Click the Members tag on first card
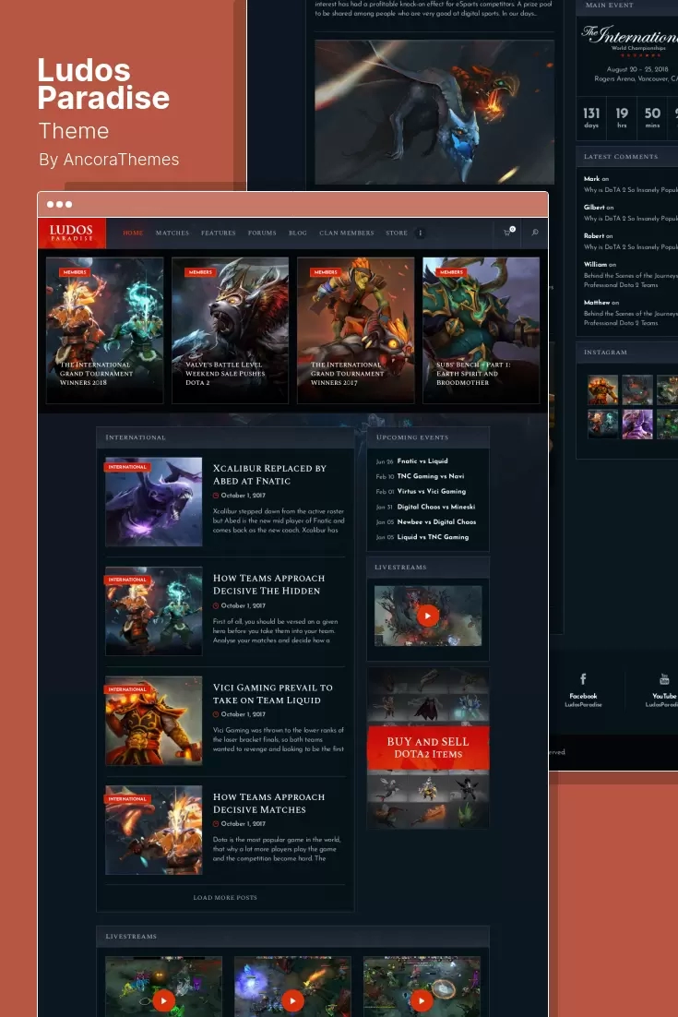 click(75, 272)
